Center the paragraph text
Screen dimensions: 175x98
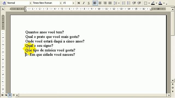pyautogui.click(x=100, y=3)
